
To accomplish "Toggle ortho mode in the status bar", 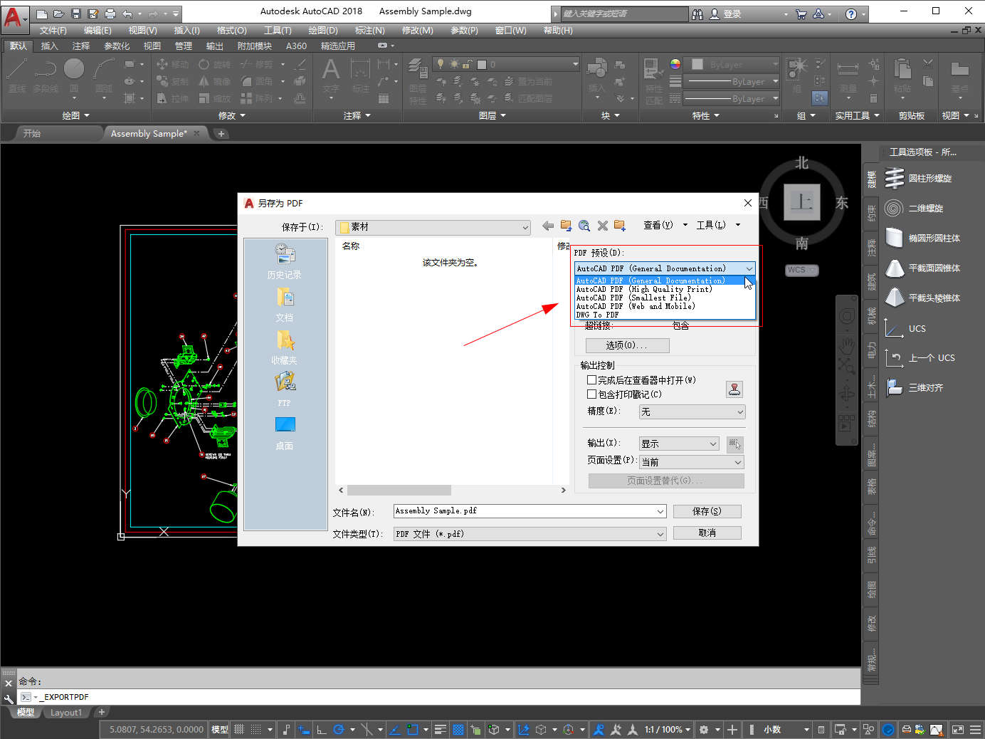I will point(322,730).
